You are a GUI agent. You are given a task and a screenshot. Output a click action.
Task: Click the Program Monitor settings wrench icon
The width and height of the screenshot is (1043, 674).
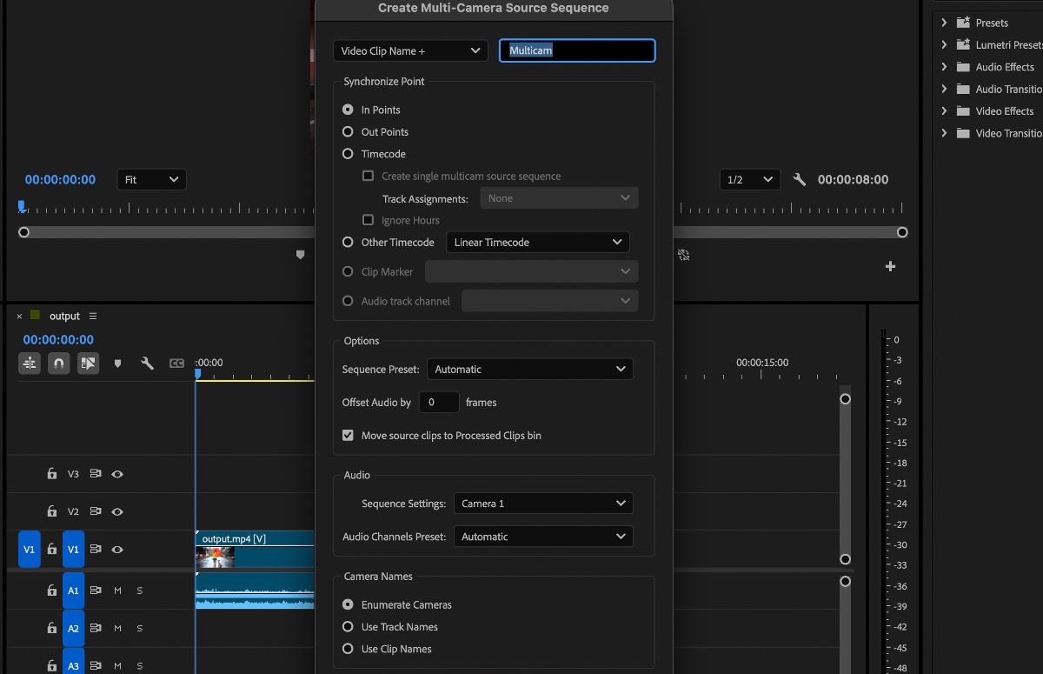(800, 179)
